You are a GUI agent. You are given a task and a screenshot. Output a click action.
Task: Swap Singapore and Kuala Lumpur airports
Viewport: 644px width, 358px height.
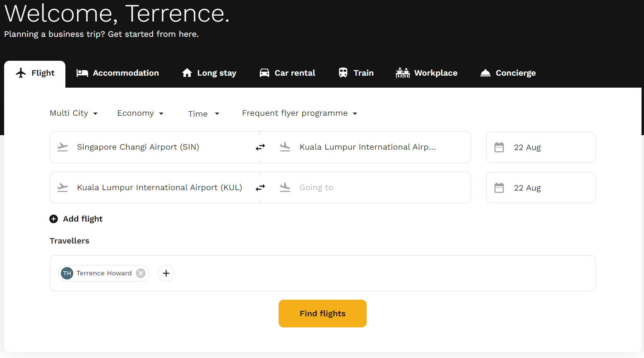tap(260, 147)
